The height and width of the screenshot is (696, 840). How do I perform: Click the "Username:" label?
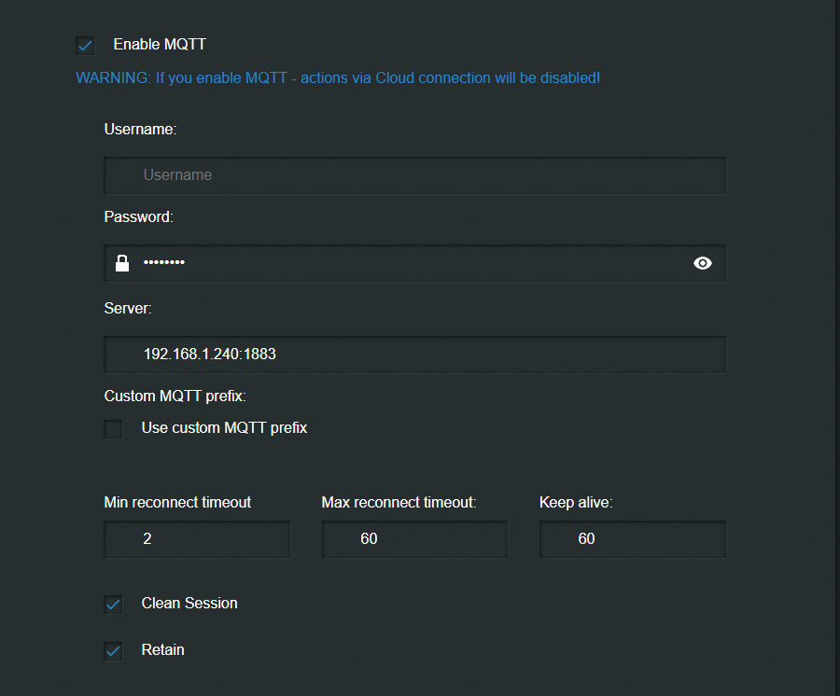click(x=140, y=130)
